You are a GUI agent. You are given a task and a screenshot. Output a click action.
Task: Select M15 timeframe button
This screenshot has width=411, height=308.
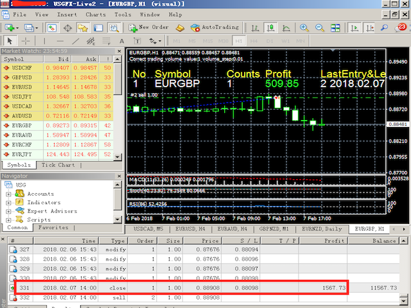207,41
